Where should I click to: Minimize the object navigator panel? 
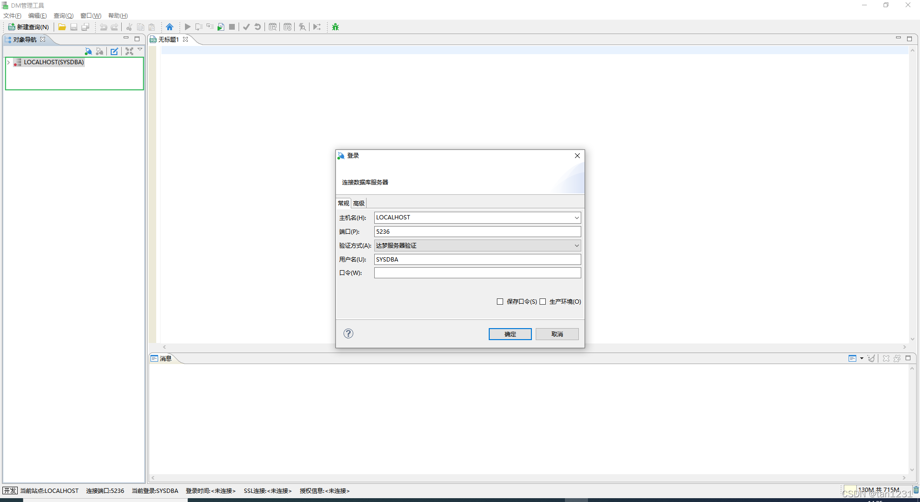coord(126,38)
